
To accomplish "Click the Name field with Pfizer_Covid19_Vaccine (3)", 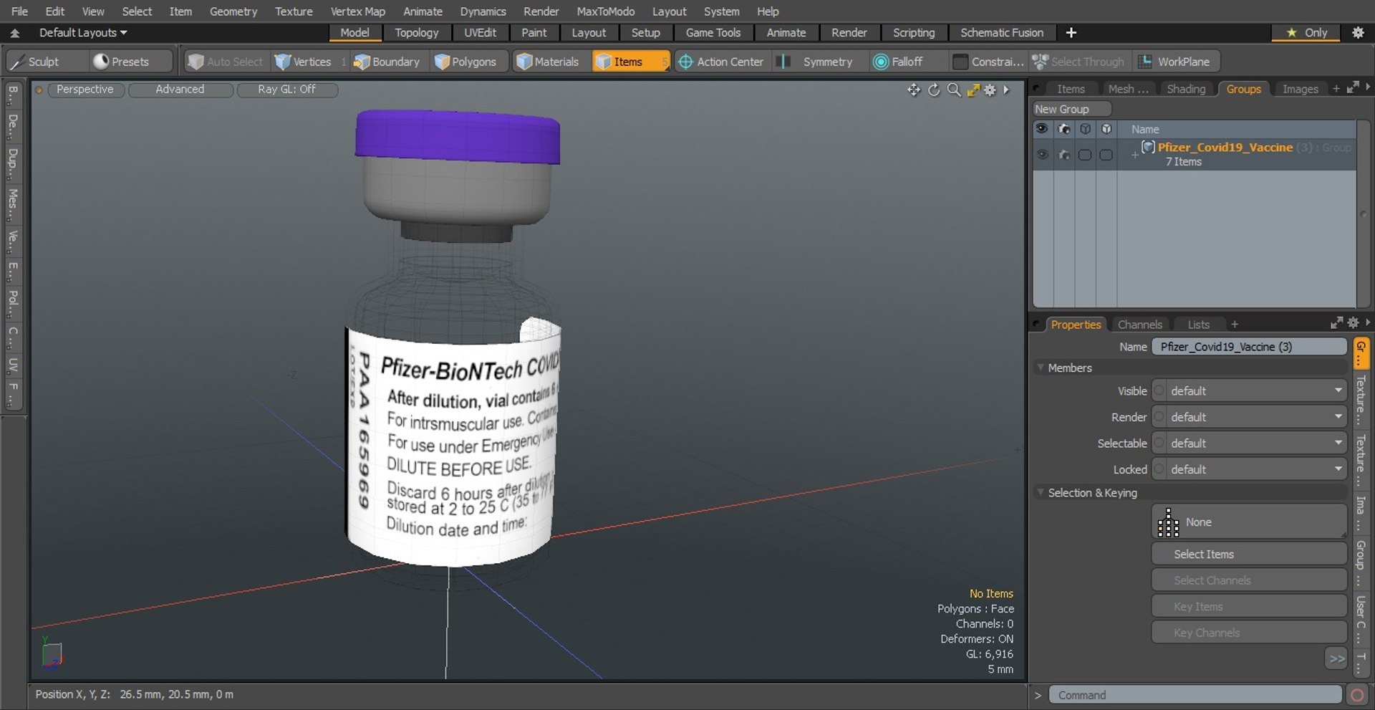I will point(1249,347).
